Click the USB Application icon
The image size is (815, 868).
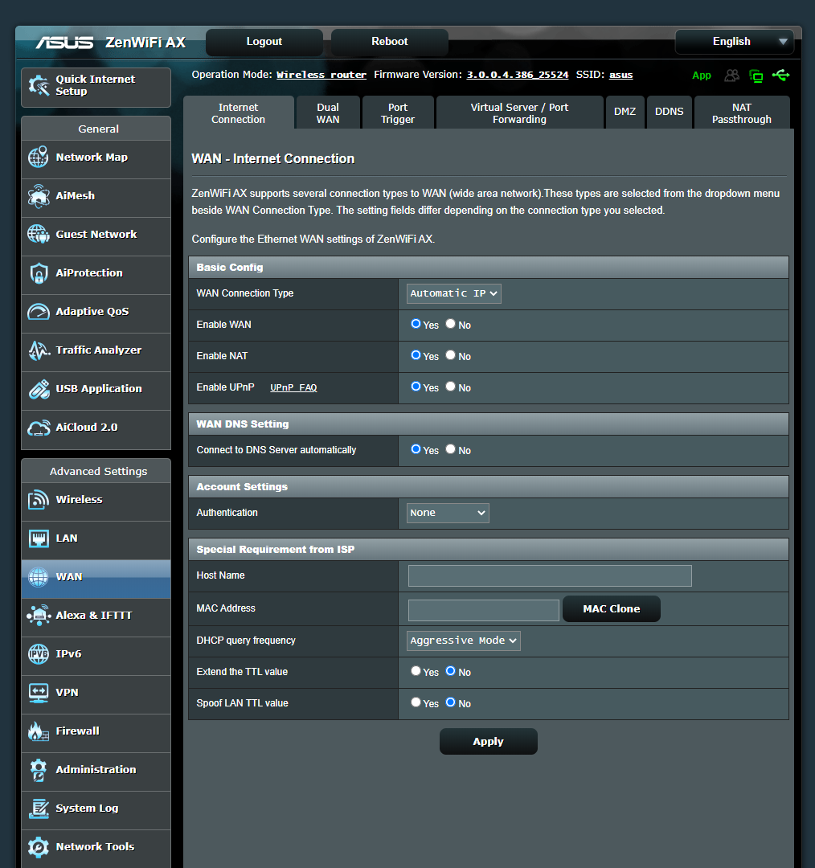(39, 389)
